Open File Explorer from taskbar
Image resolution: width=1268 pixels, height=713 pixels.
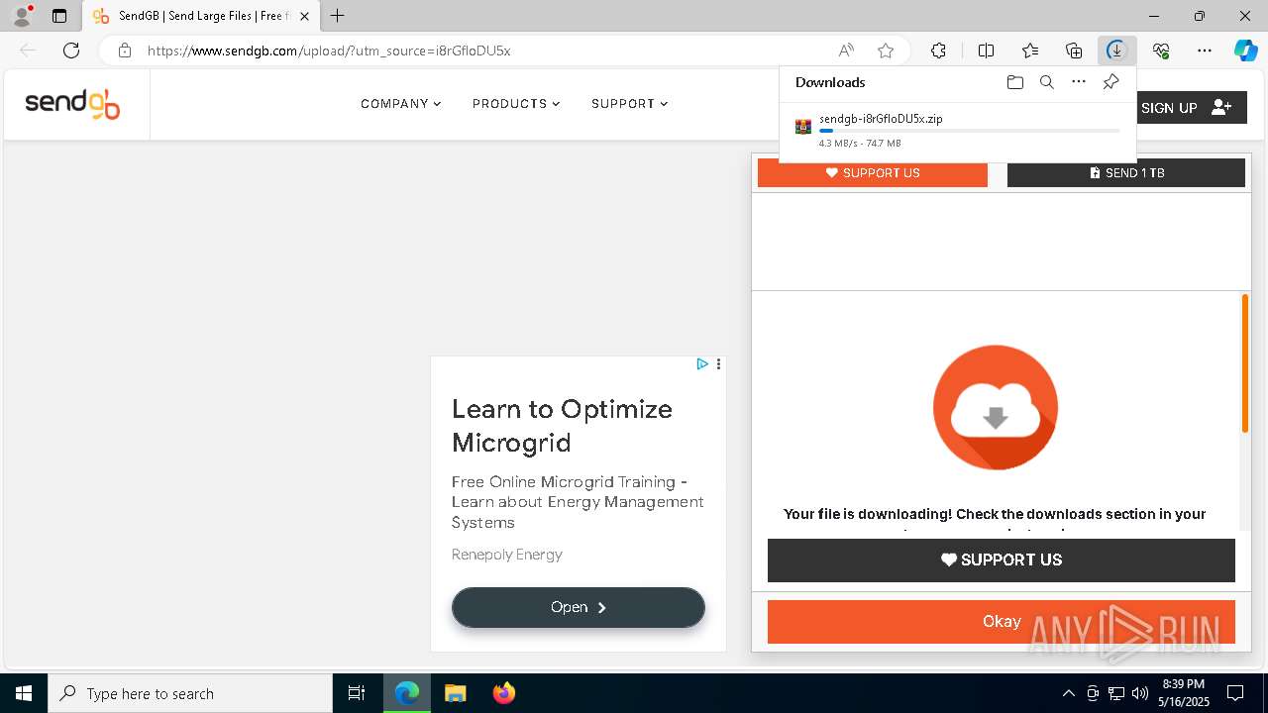click(455, 693)
